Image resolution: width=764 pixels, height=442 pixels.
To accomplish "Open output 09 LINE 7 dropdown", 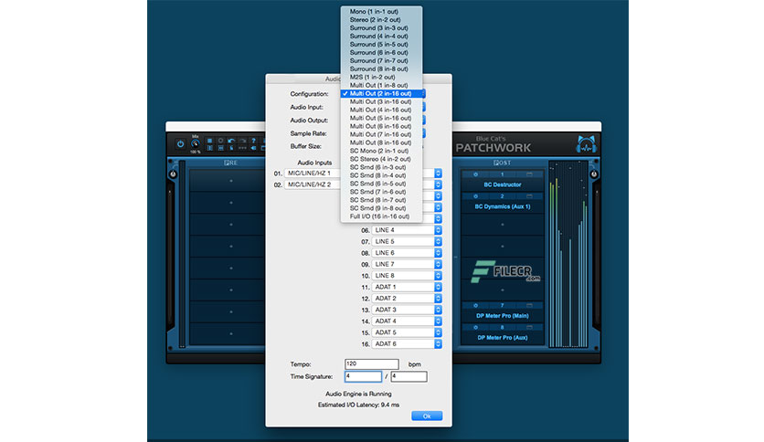I will pyautogui.click(x=407, y=264).
